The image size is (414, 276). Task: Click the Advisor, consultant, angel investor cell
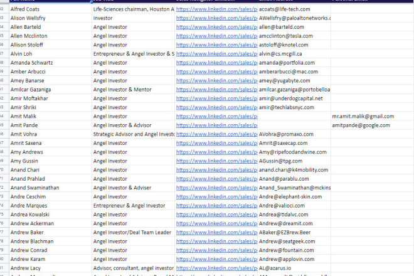tap(133, 268)
